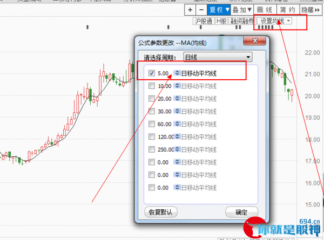This screenshot has width=324, height=240.
Task: Close the MA parameter dialog
Action: tap(255, 40)
